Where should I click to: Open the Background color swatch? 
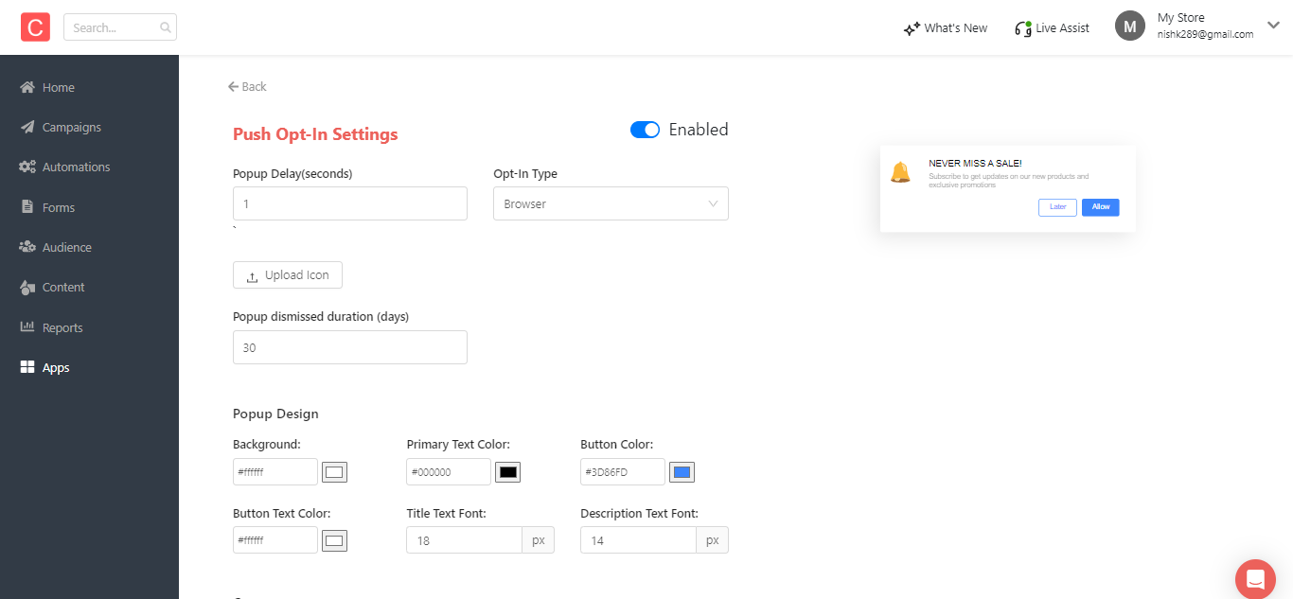click(335, 471)
